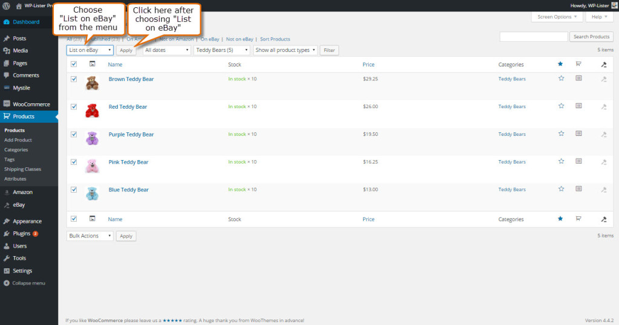The width and height of the screenshot is (619, 325).
Task: Click the Plugins icon in sidebar
Action: point(7,234)
